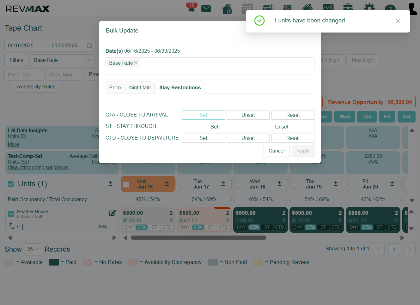Open the Availability Rules button

(36, 87)
